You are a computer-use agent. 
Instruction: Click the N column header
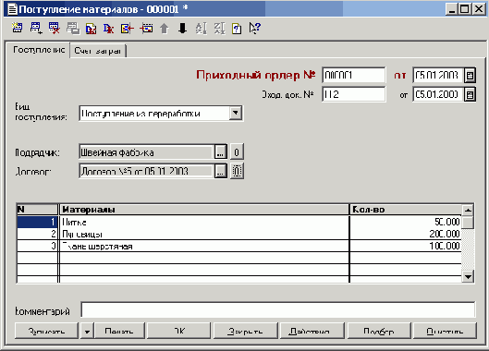click(x=37, y=210)
